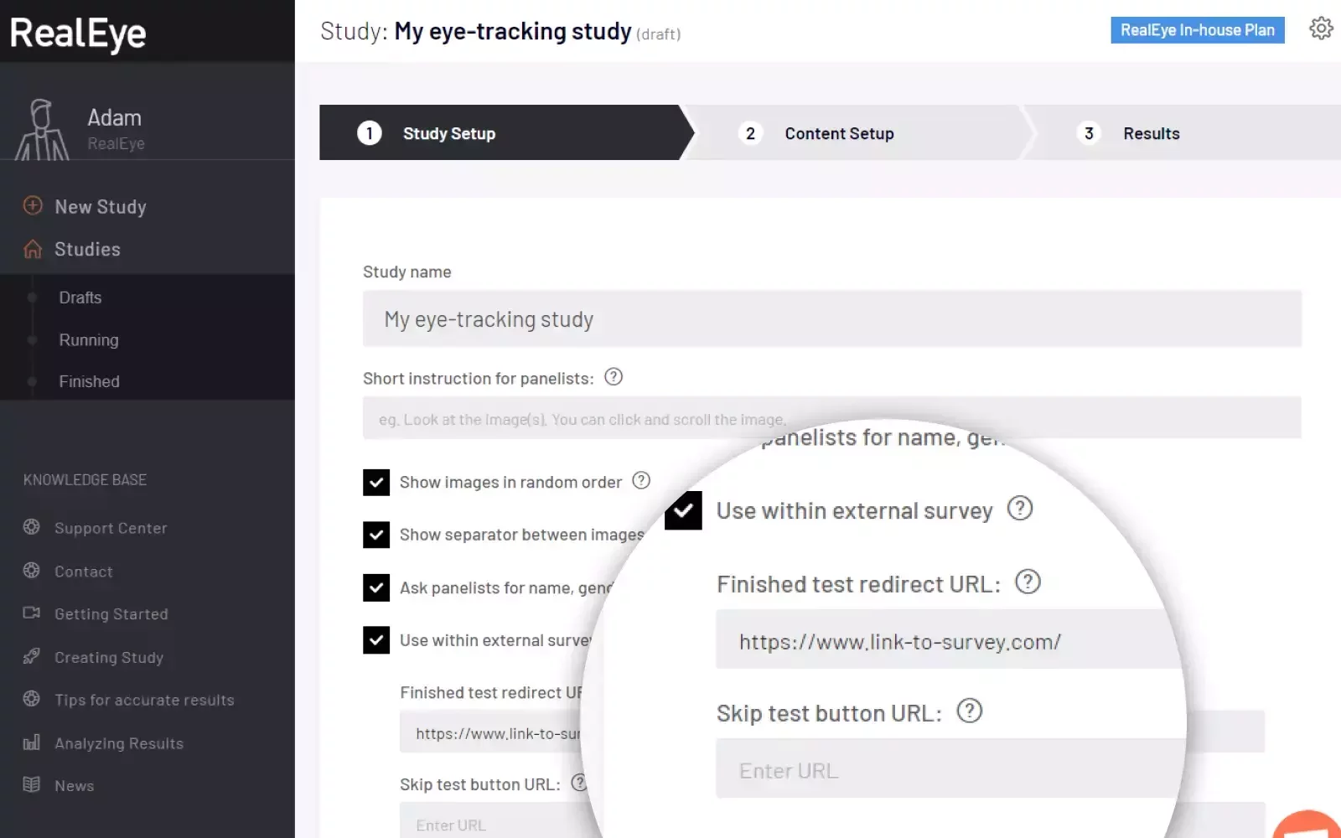The height and width of the screenshot is (838, 1341).
Task: Switch to Content Setup step
Action: point(838,133)
